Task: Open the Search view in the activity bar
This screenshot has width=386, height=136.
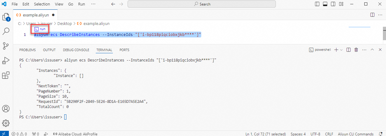Action: [6, 31]
